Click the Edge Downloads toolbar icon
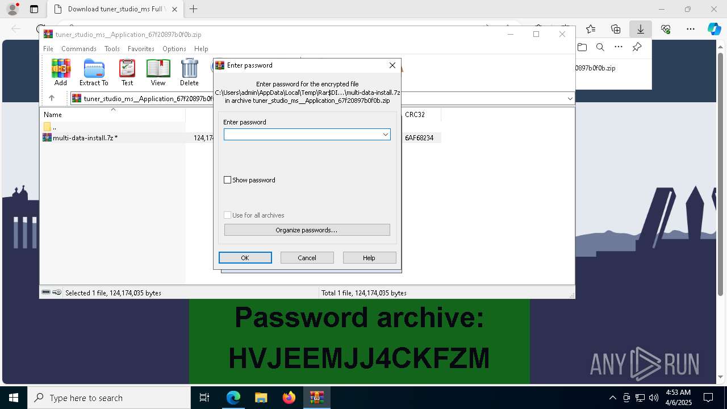 tap(641, 29)
